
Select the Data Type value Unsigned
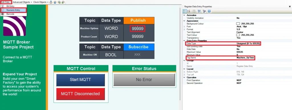pos(248,43)
